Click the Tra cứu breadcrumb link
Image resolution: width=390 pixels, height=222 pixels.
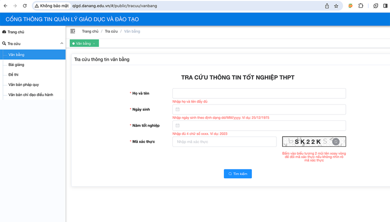pos(111,31)
